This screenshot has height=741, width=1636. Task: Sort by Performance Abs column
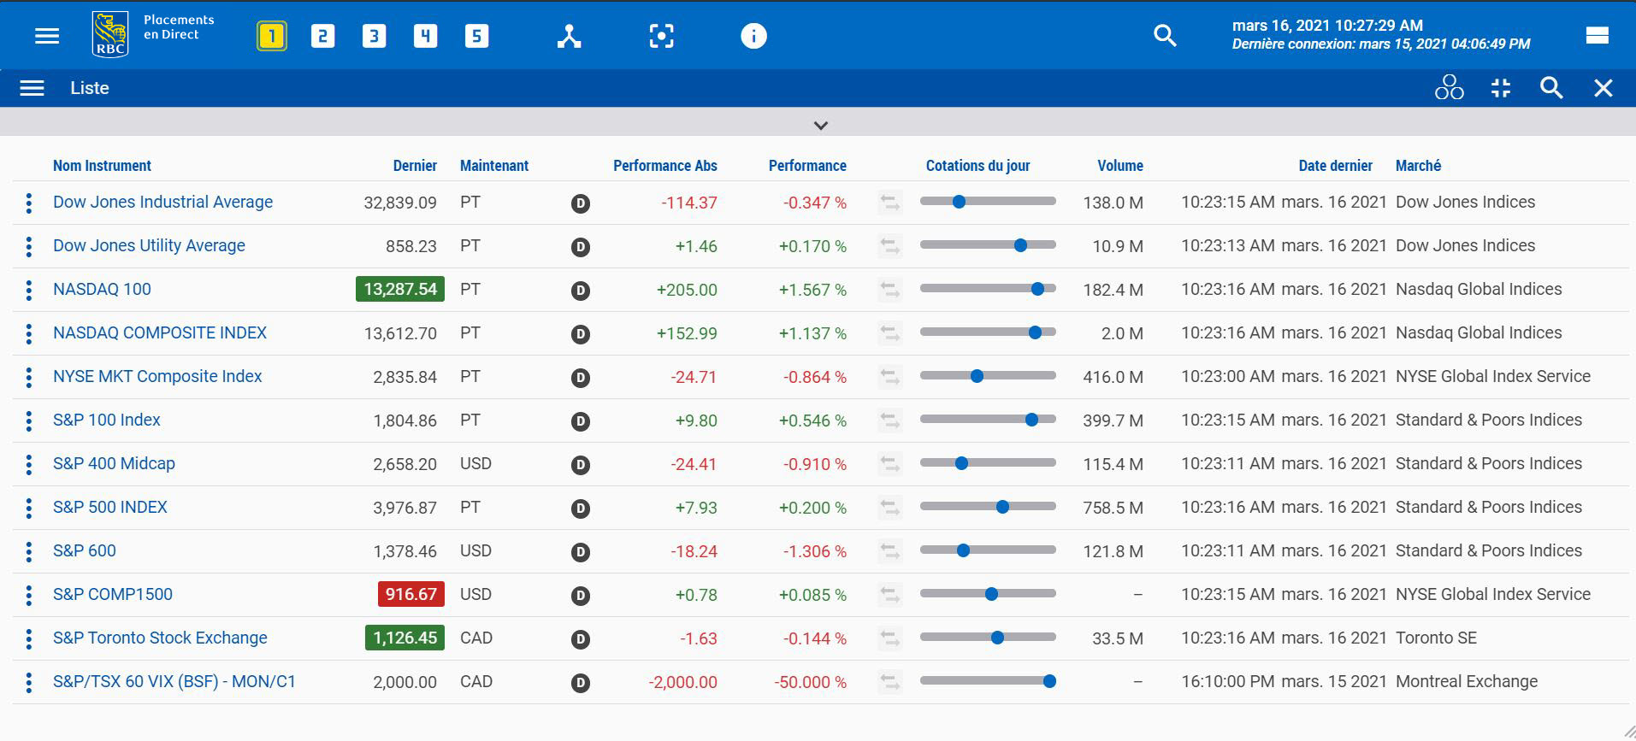(x=665, y=166)
